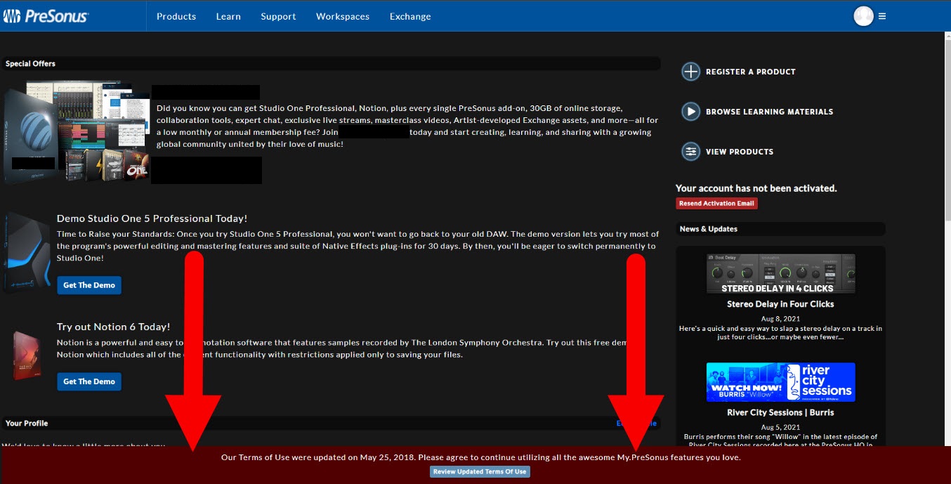The width and height of the screenshot is (951, 484).
Task: Click the Register a Product plus icon
Action: coord(691,72)
